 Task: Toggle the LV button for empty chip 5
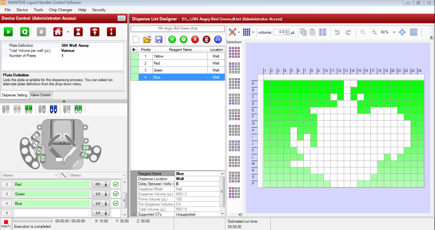101,213
